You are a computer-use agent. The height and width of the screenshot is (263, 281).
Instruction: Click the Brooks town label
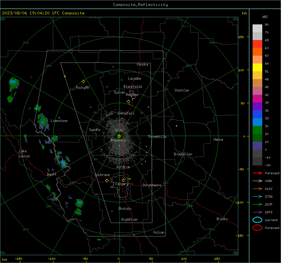[222, 219]
